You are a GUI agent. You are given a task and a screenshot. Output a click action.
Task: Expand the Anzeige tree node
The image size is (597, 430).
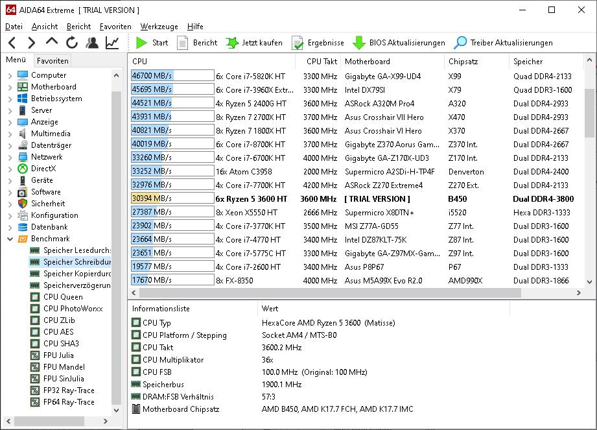point(10,123)
